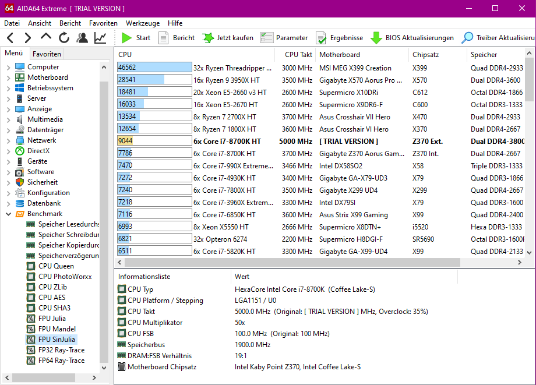The image size is (536, 385).
Task: Select Netzwerk icon in tree
Action: (x=20, y=140)
